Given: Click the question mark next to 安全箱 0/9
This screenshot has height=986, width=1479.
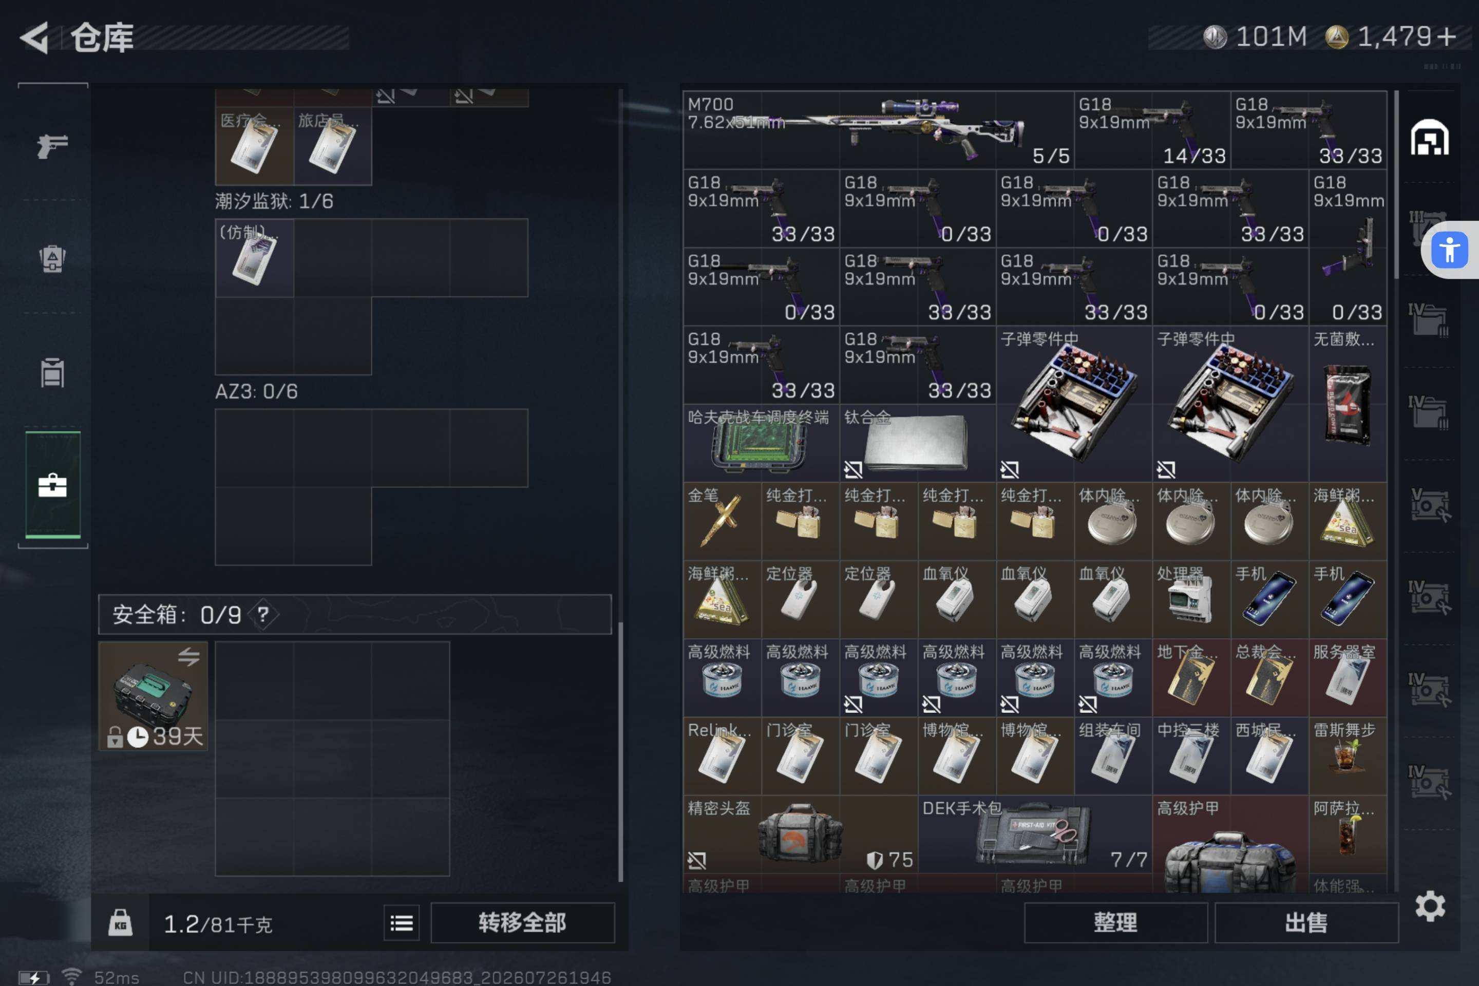Looking at the screenshot, I should (x=263, y=614).
